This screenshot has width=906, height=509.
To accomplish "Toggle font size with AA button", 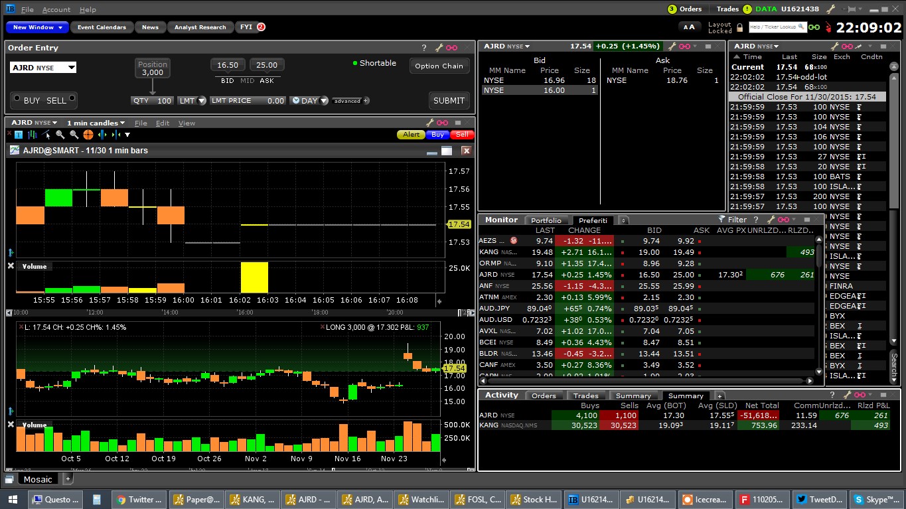I will pos(690,27).
